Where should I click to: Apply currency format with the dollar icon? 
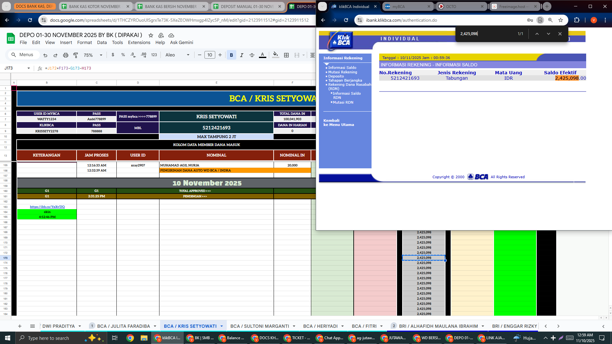(113, 55)
